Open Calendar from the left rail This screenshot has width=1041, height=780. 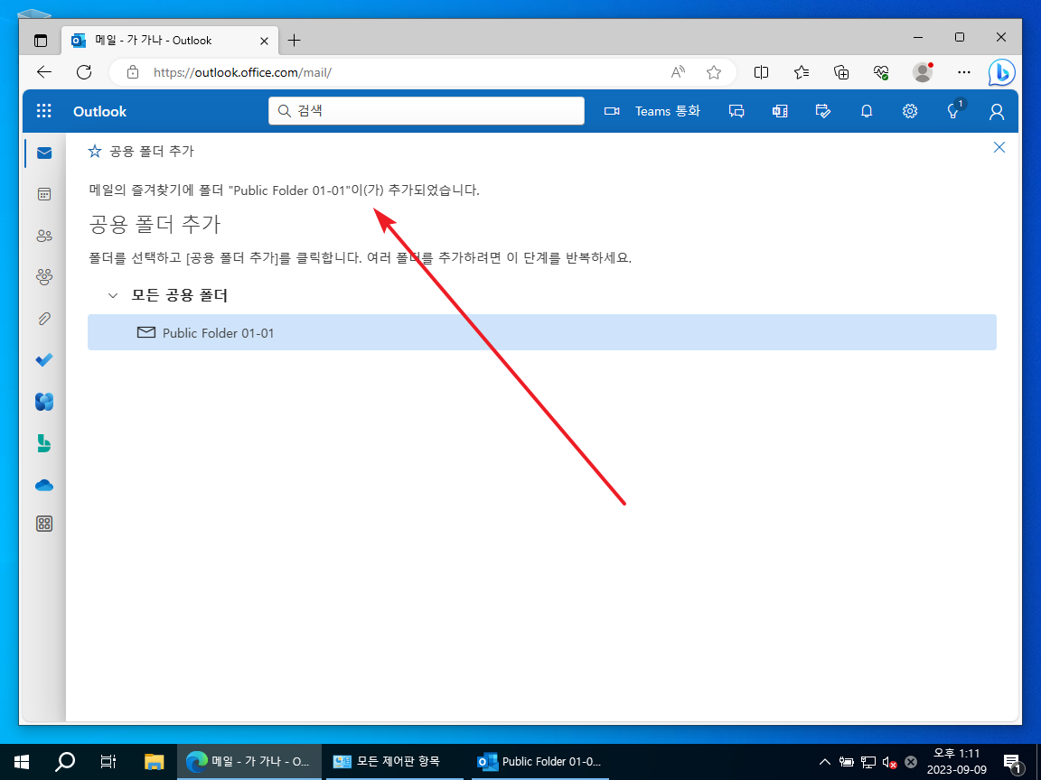(44, 194)
